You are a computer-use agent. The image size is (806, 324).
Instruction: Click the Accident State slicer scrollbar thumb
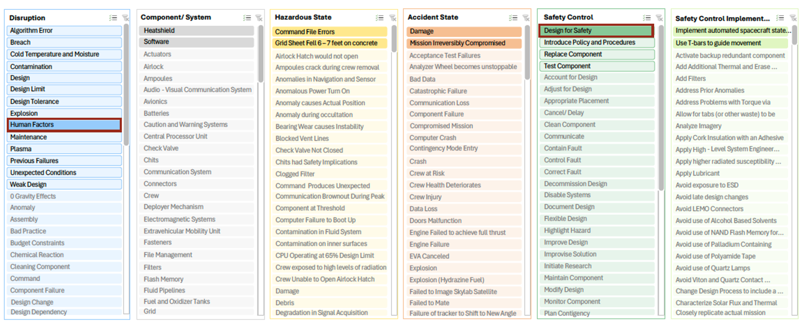[527, 52]
